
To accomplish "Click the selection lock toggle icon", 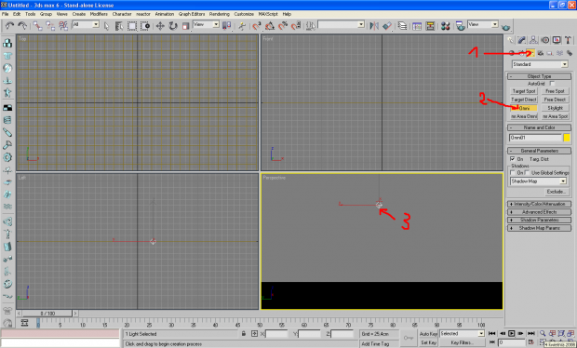I will [x=244, y=334].
